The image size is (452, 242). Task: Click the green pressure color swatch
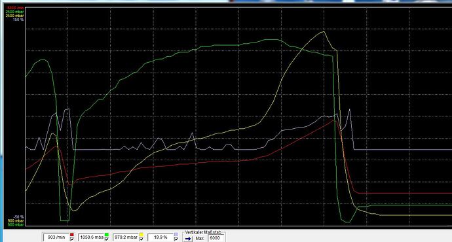(x=107, y=235)
